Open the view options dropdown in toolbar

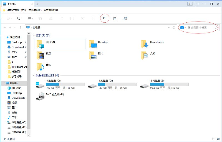31,18
